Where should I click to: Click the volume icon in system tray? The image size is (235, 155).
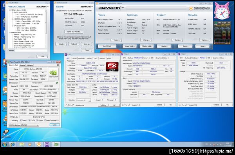click(x=220, y=144)
